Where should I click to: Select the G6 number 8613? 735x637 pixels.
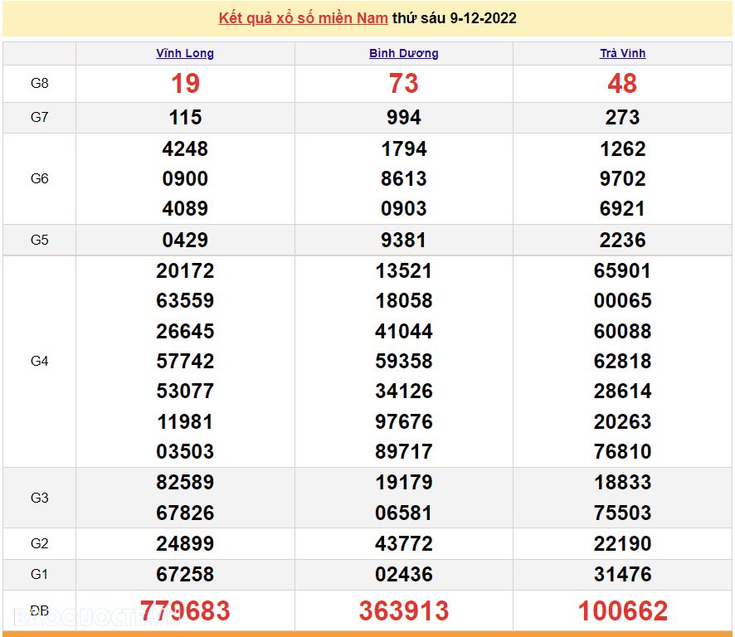(404, 179)
